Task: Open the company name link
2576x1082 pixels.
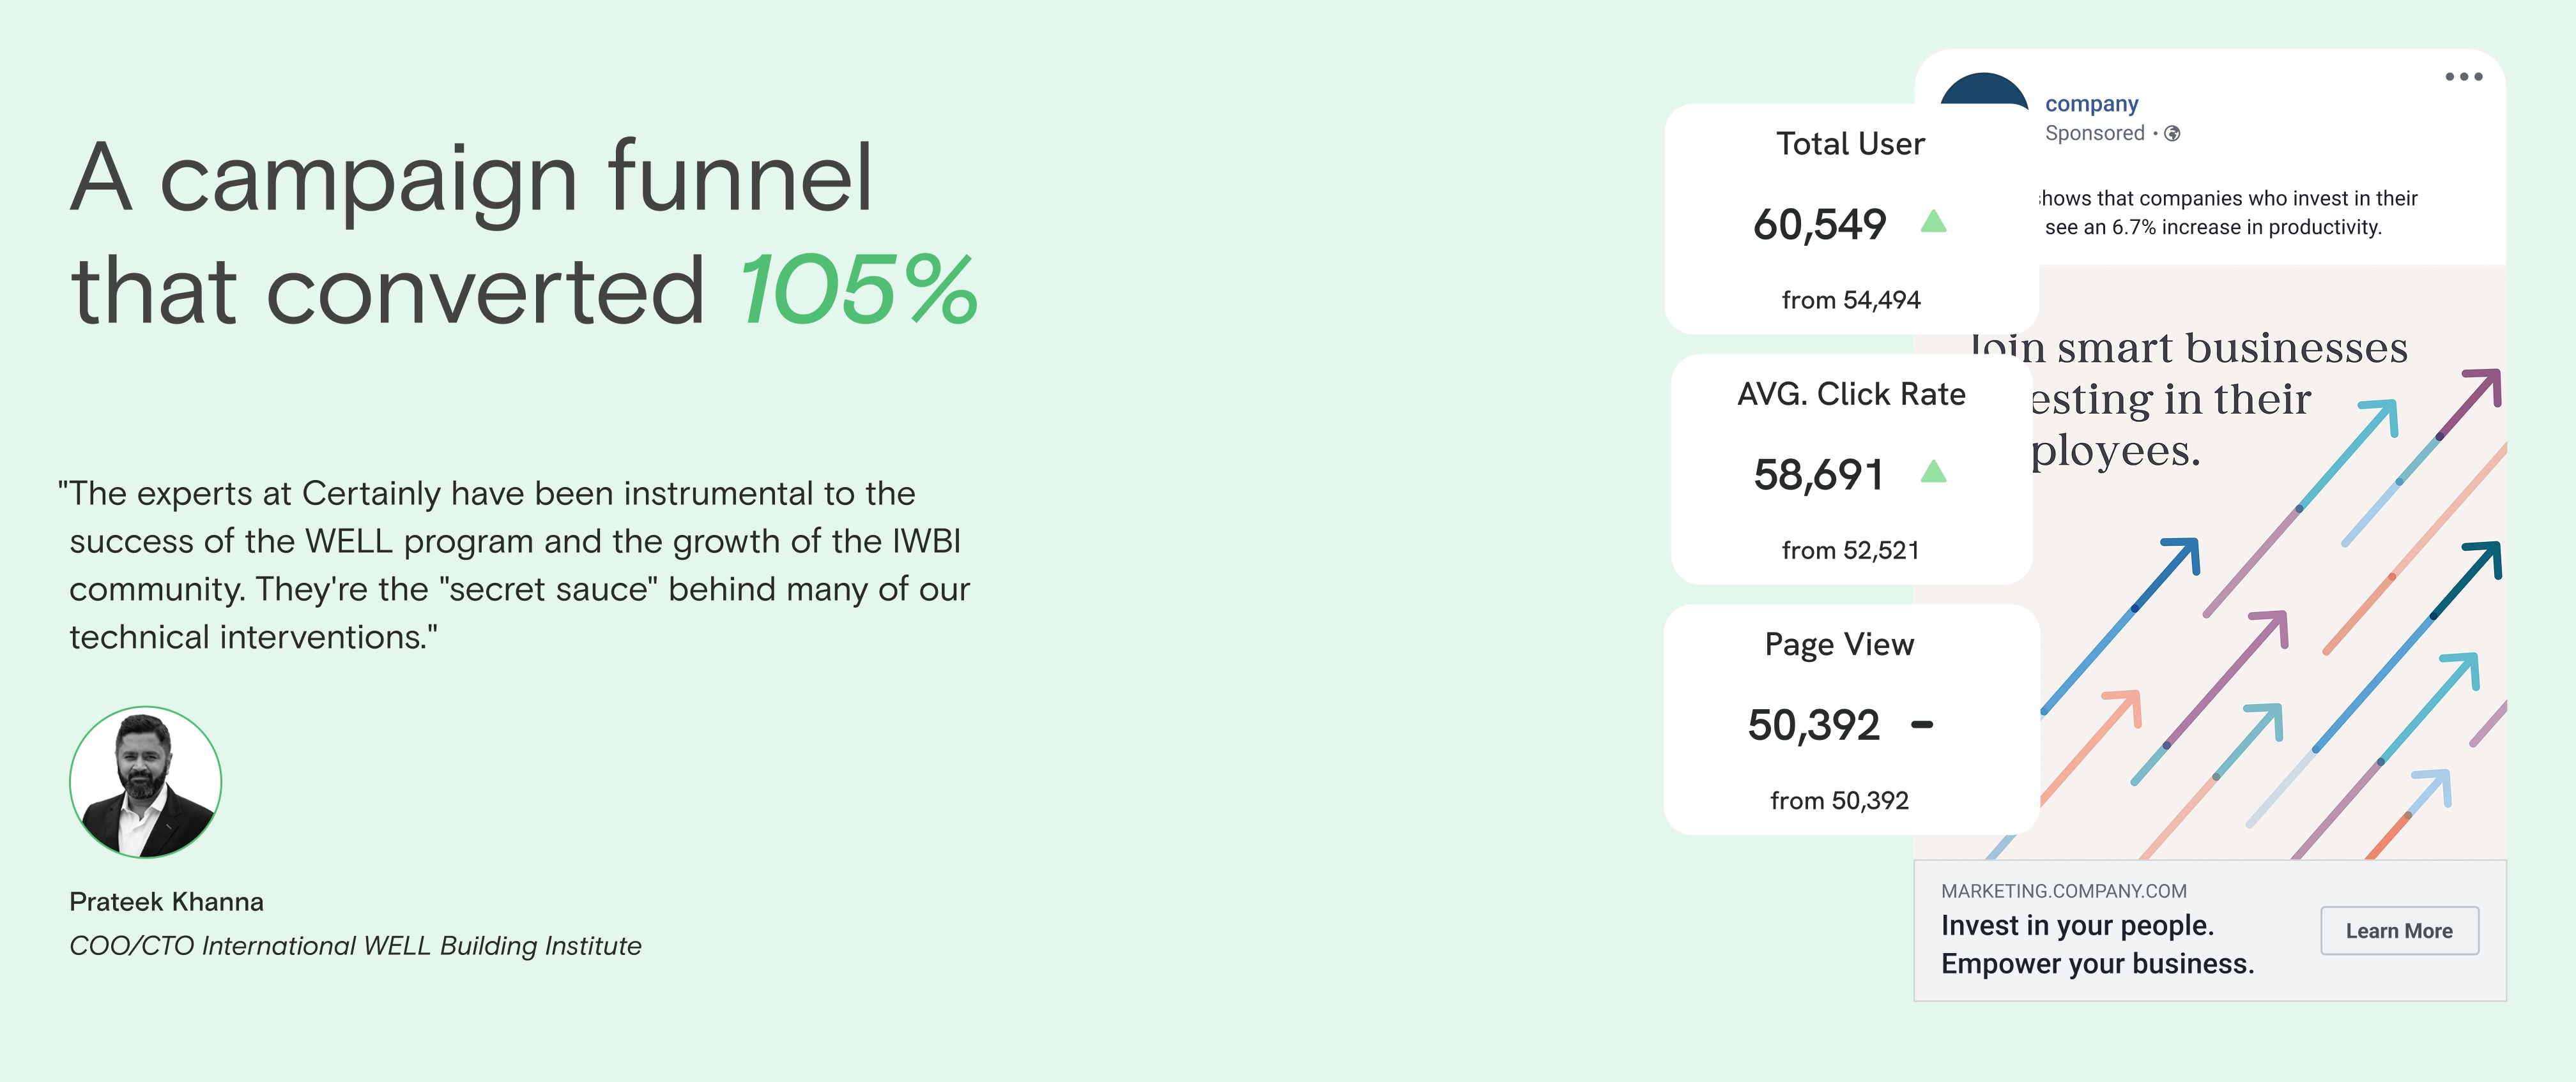Action: (2091, 104)
